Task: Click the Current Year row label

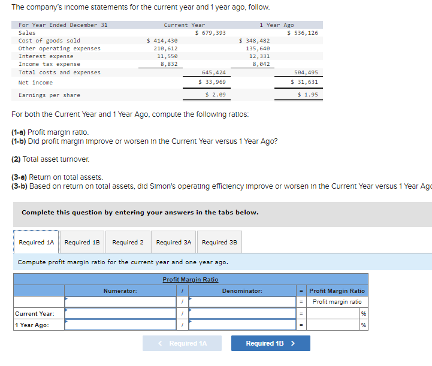Action: tap(35, 314)
